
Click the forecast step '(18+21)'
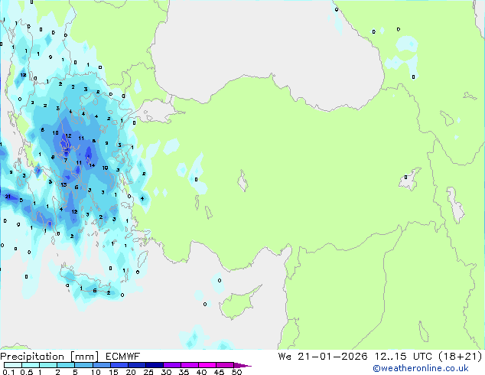click(461, 357)
